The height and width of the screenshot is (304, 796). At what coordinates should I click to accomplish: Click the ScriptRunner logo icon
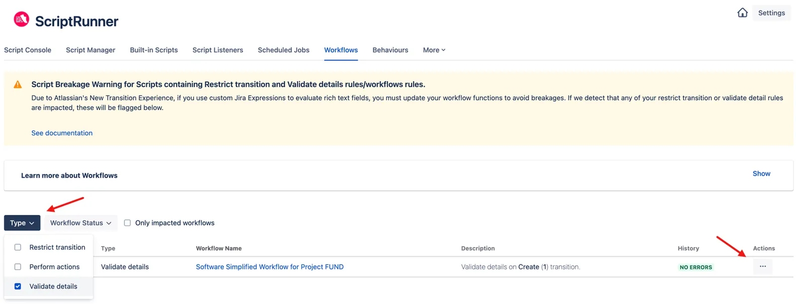coord(21,19)
